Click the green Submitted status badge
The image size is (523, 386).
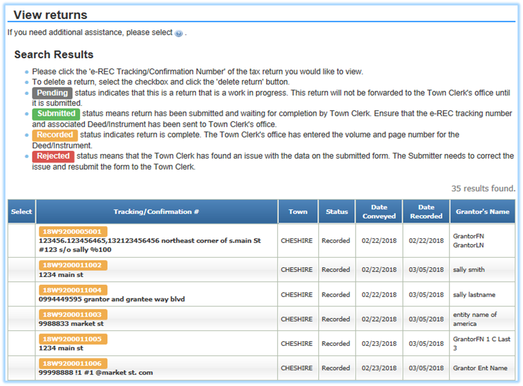click(x=56, y=114)
